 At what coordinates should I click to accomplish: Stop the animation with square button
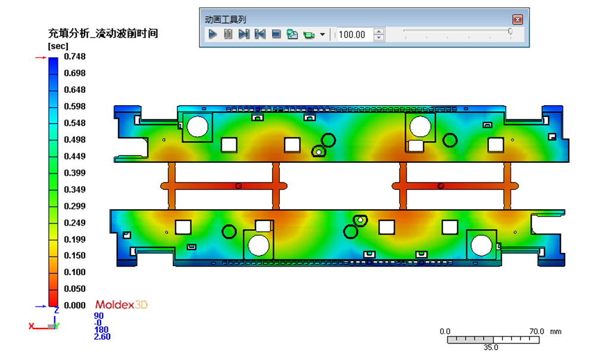click(x=276, y=34)
